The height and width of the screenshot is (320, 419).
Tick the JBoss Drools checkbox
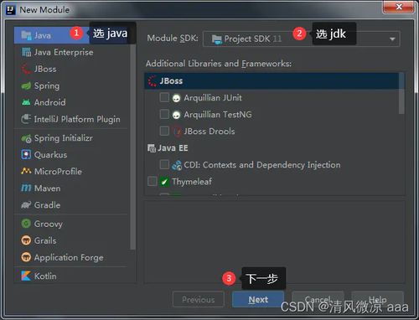click(164, 131)
